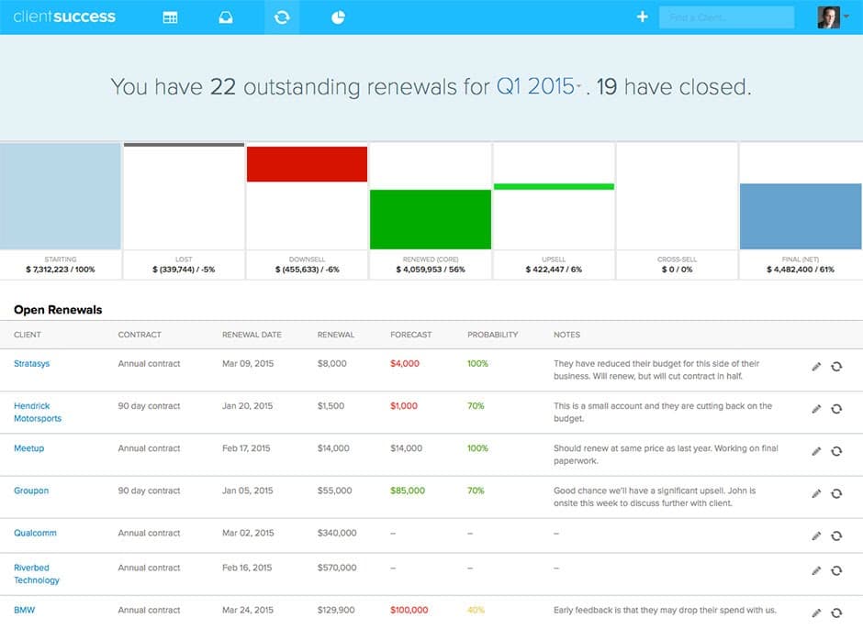Open the Meetup client link
863x629 pixels.
coord(29,448)
